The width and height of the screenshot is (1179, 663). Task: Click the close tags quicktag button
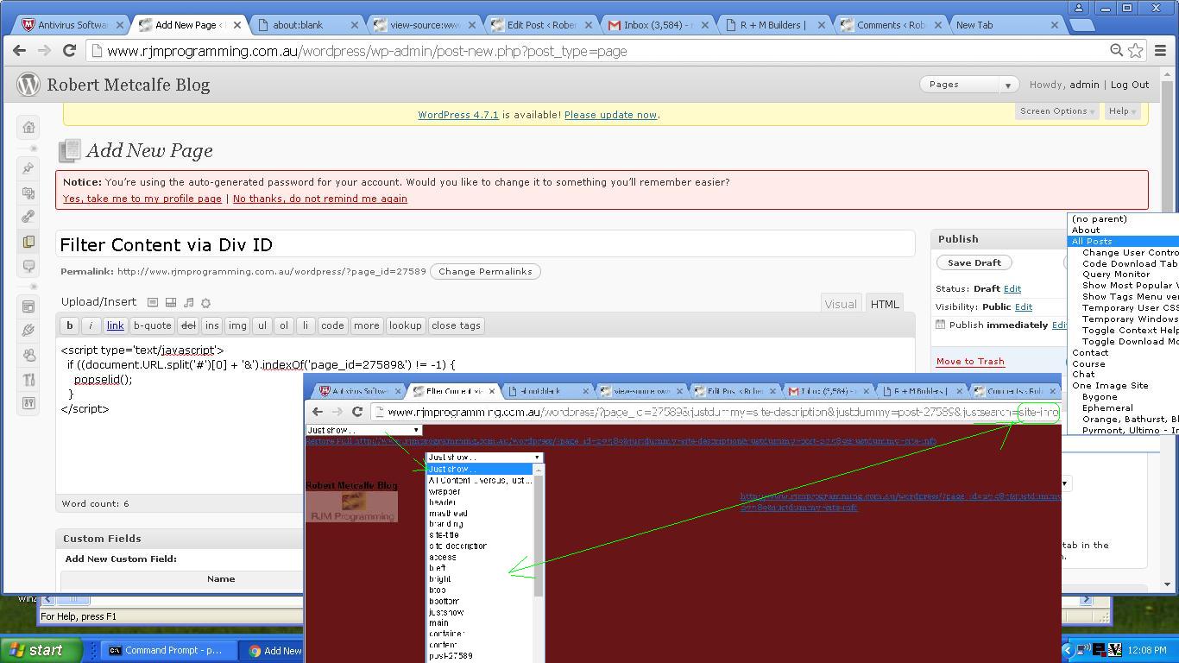coord(456,325)
